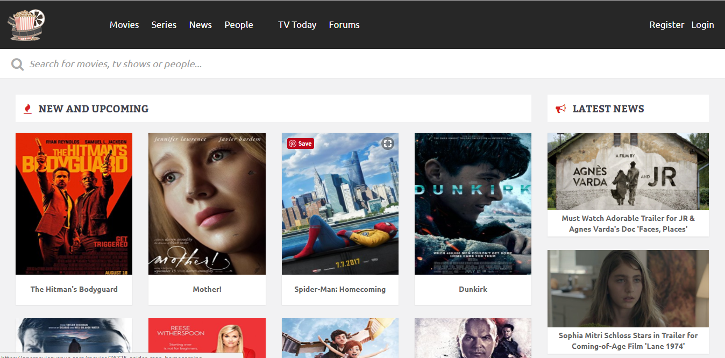Click the Mother! title link

click(x=207, y=289)
